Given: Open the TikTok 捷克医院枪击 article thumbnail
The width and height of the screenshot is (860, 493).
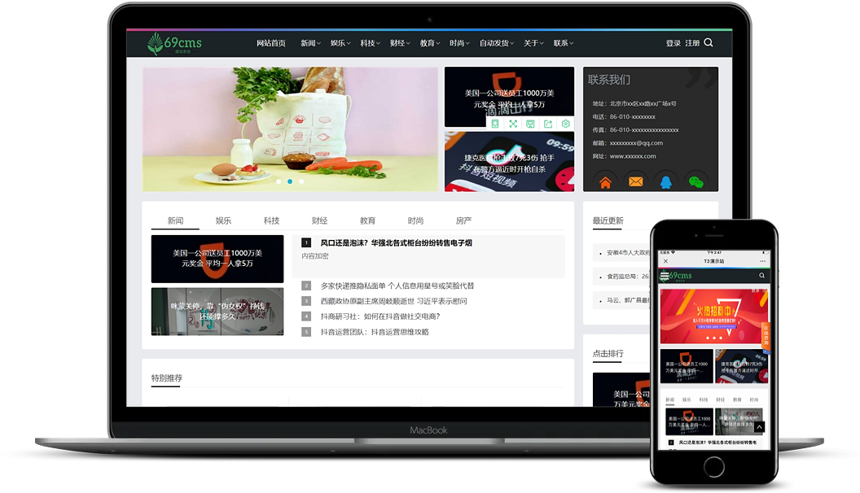Looking at the screenshot, I should coord(509,162).
